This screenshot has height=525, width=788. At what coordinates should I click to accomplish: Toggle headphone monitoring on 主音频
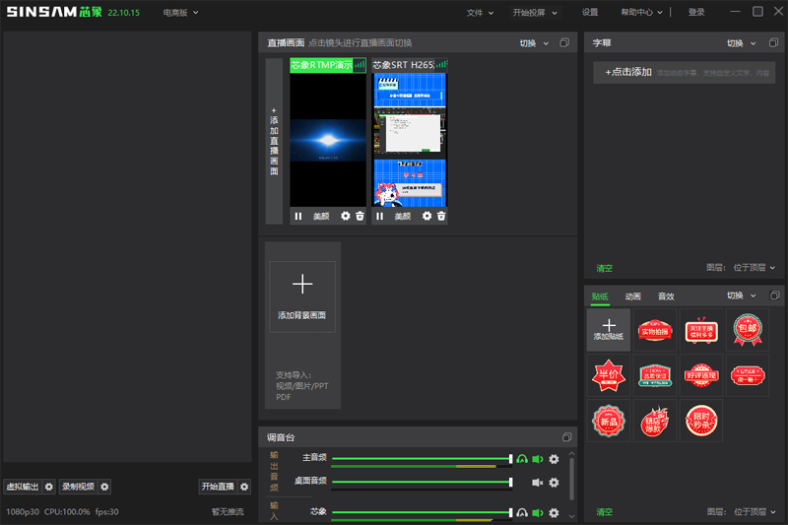tap(522, 459)
